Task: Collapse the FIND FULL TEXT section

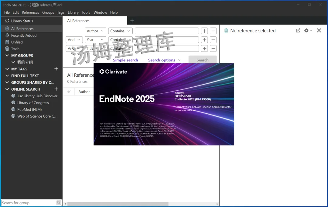Action: click(7, 76)
